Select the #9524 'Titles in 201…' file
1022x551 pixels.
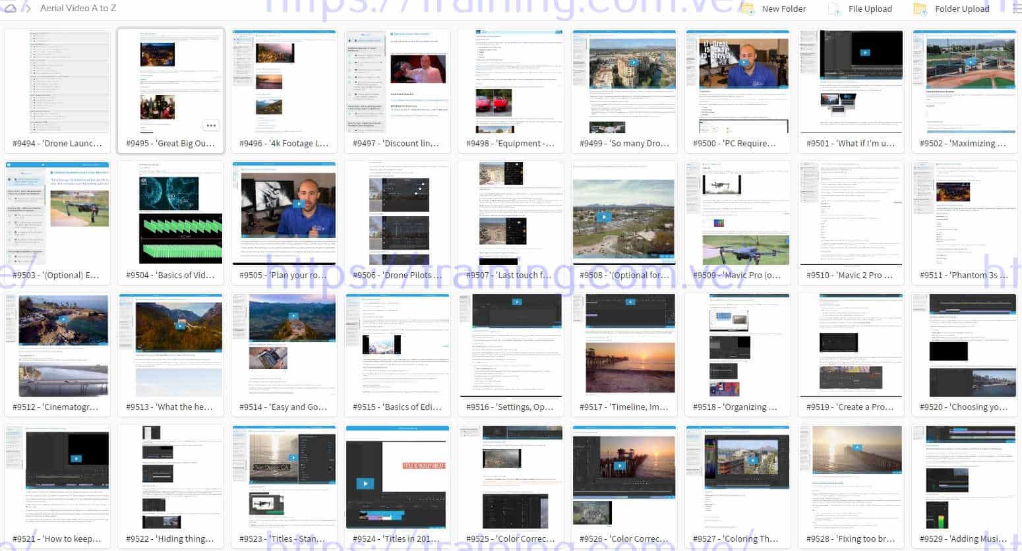click(x=397, y=478)
